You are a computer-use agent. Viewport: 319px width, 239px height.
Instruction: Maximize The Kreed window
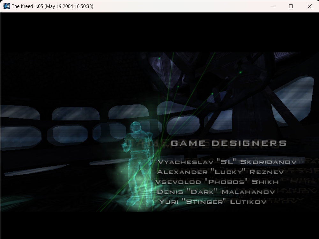[291, 6]
